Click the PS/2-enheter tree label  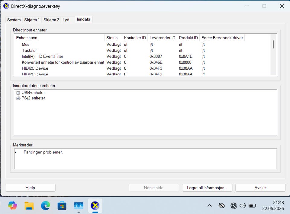[33, 98]
